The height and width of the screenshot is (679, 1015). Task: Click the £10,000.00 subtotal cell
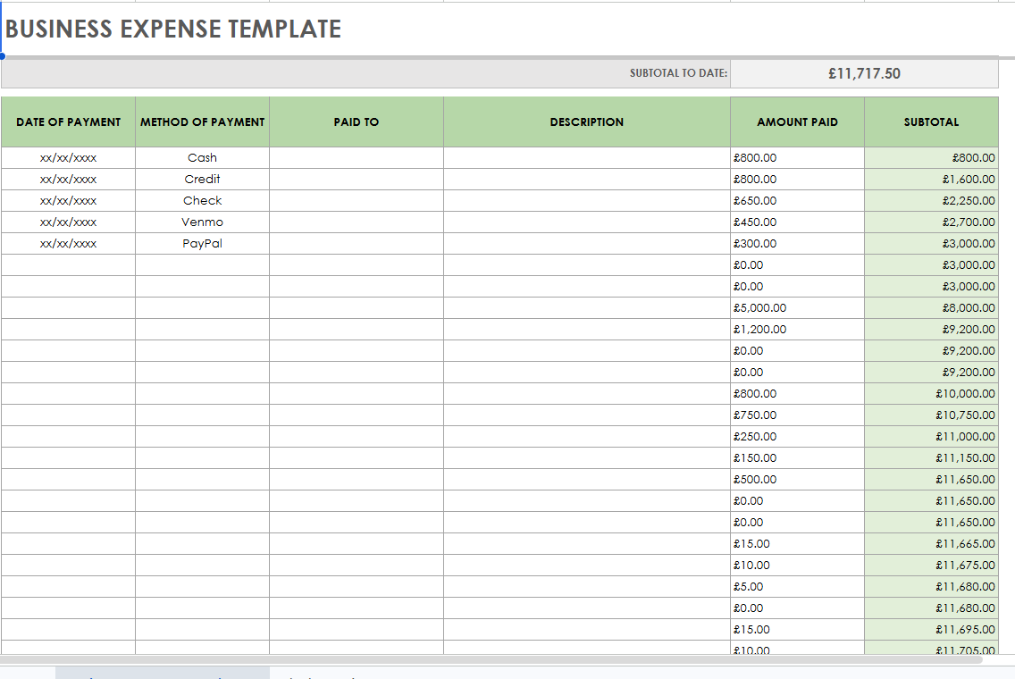pos(931,393)
